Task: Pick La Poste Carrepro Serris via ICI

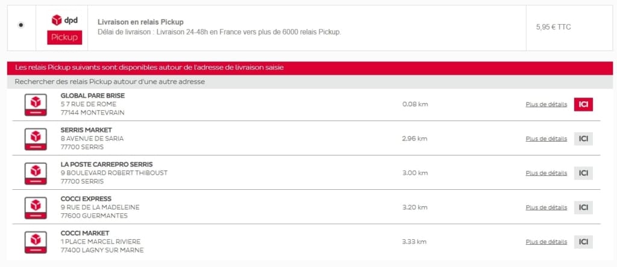Action: click(583, 173)
